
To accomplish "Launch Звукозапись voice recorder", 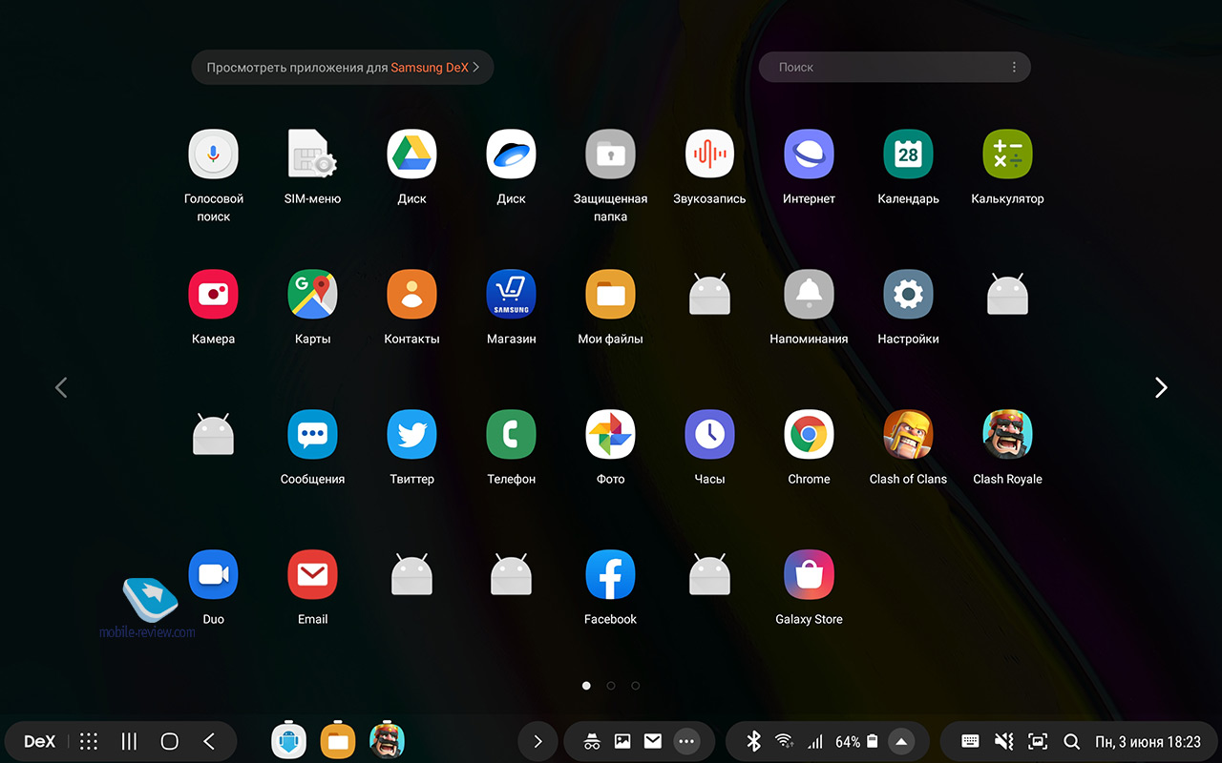I will pyautogui.click(x=709, y=155).
